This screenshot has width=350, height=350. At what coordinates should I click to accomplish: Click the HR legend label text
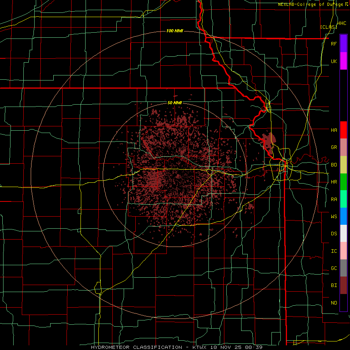(x=334, y=182)
